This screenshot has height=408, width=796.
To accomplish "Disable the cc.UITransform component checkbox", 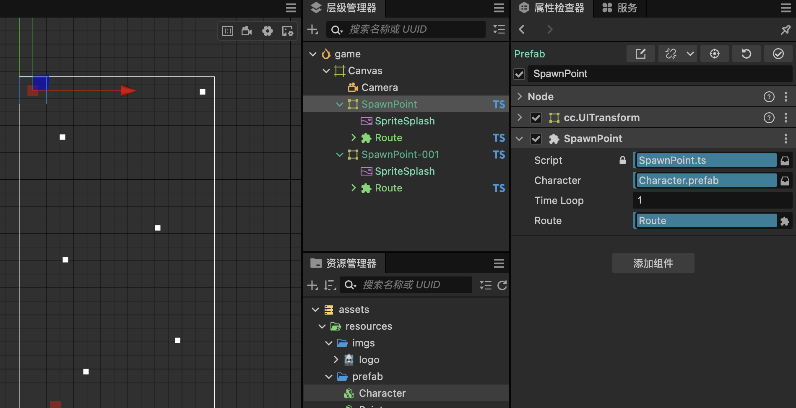I will tap(536, 118).
